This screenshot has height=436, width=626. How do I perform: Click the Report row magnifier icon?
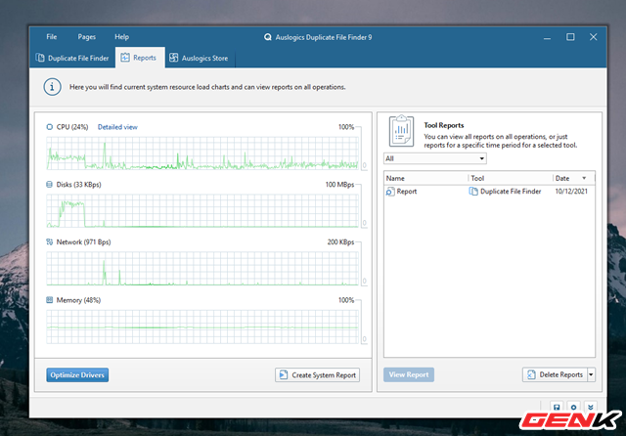(390, 192)
